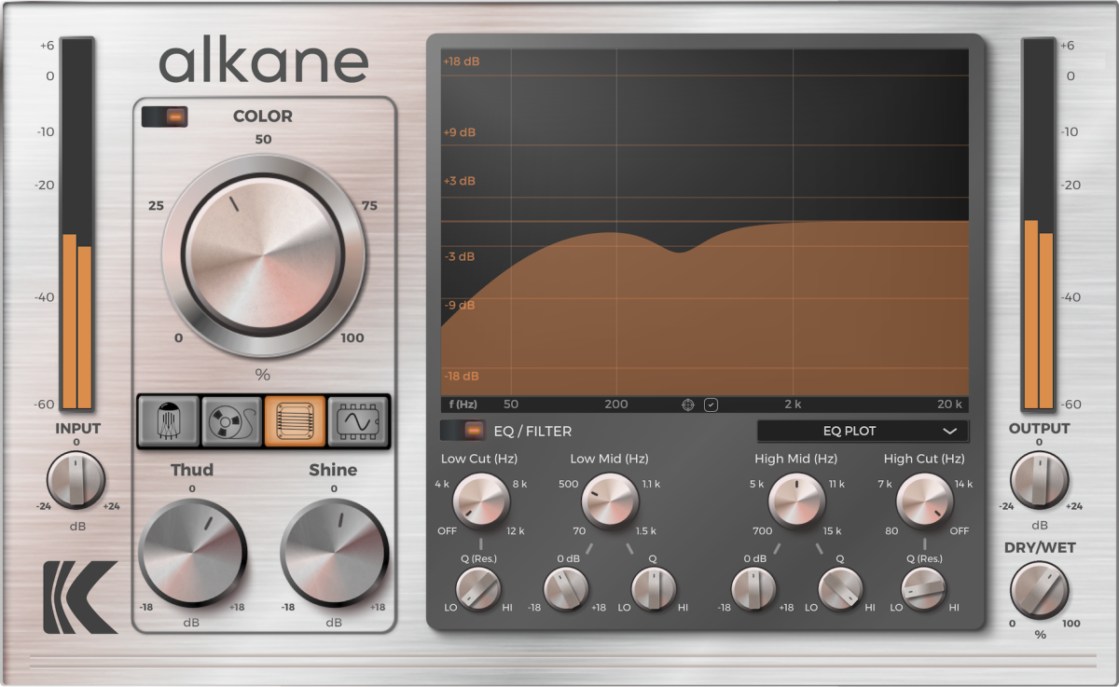Click the EQ / FILTER label

[x=532, y=431]
